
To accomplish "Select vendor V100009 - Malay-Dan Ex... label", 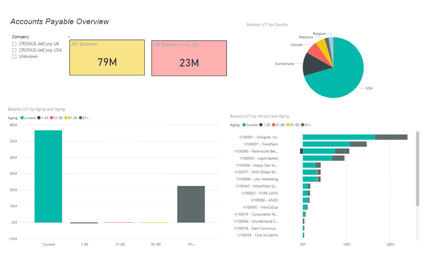I will (257, 165).
